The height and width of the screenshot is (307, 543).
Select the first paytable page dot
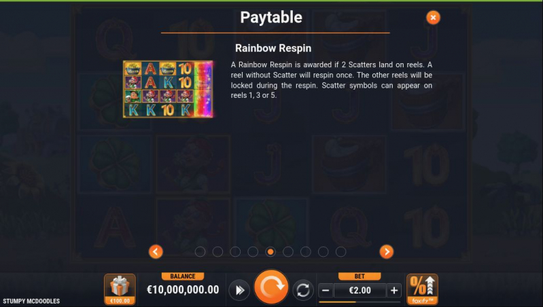(x=200, y=251)
